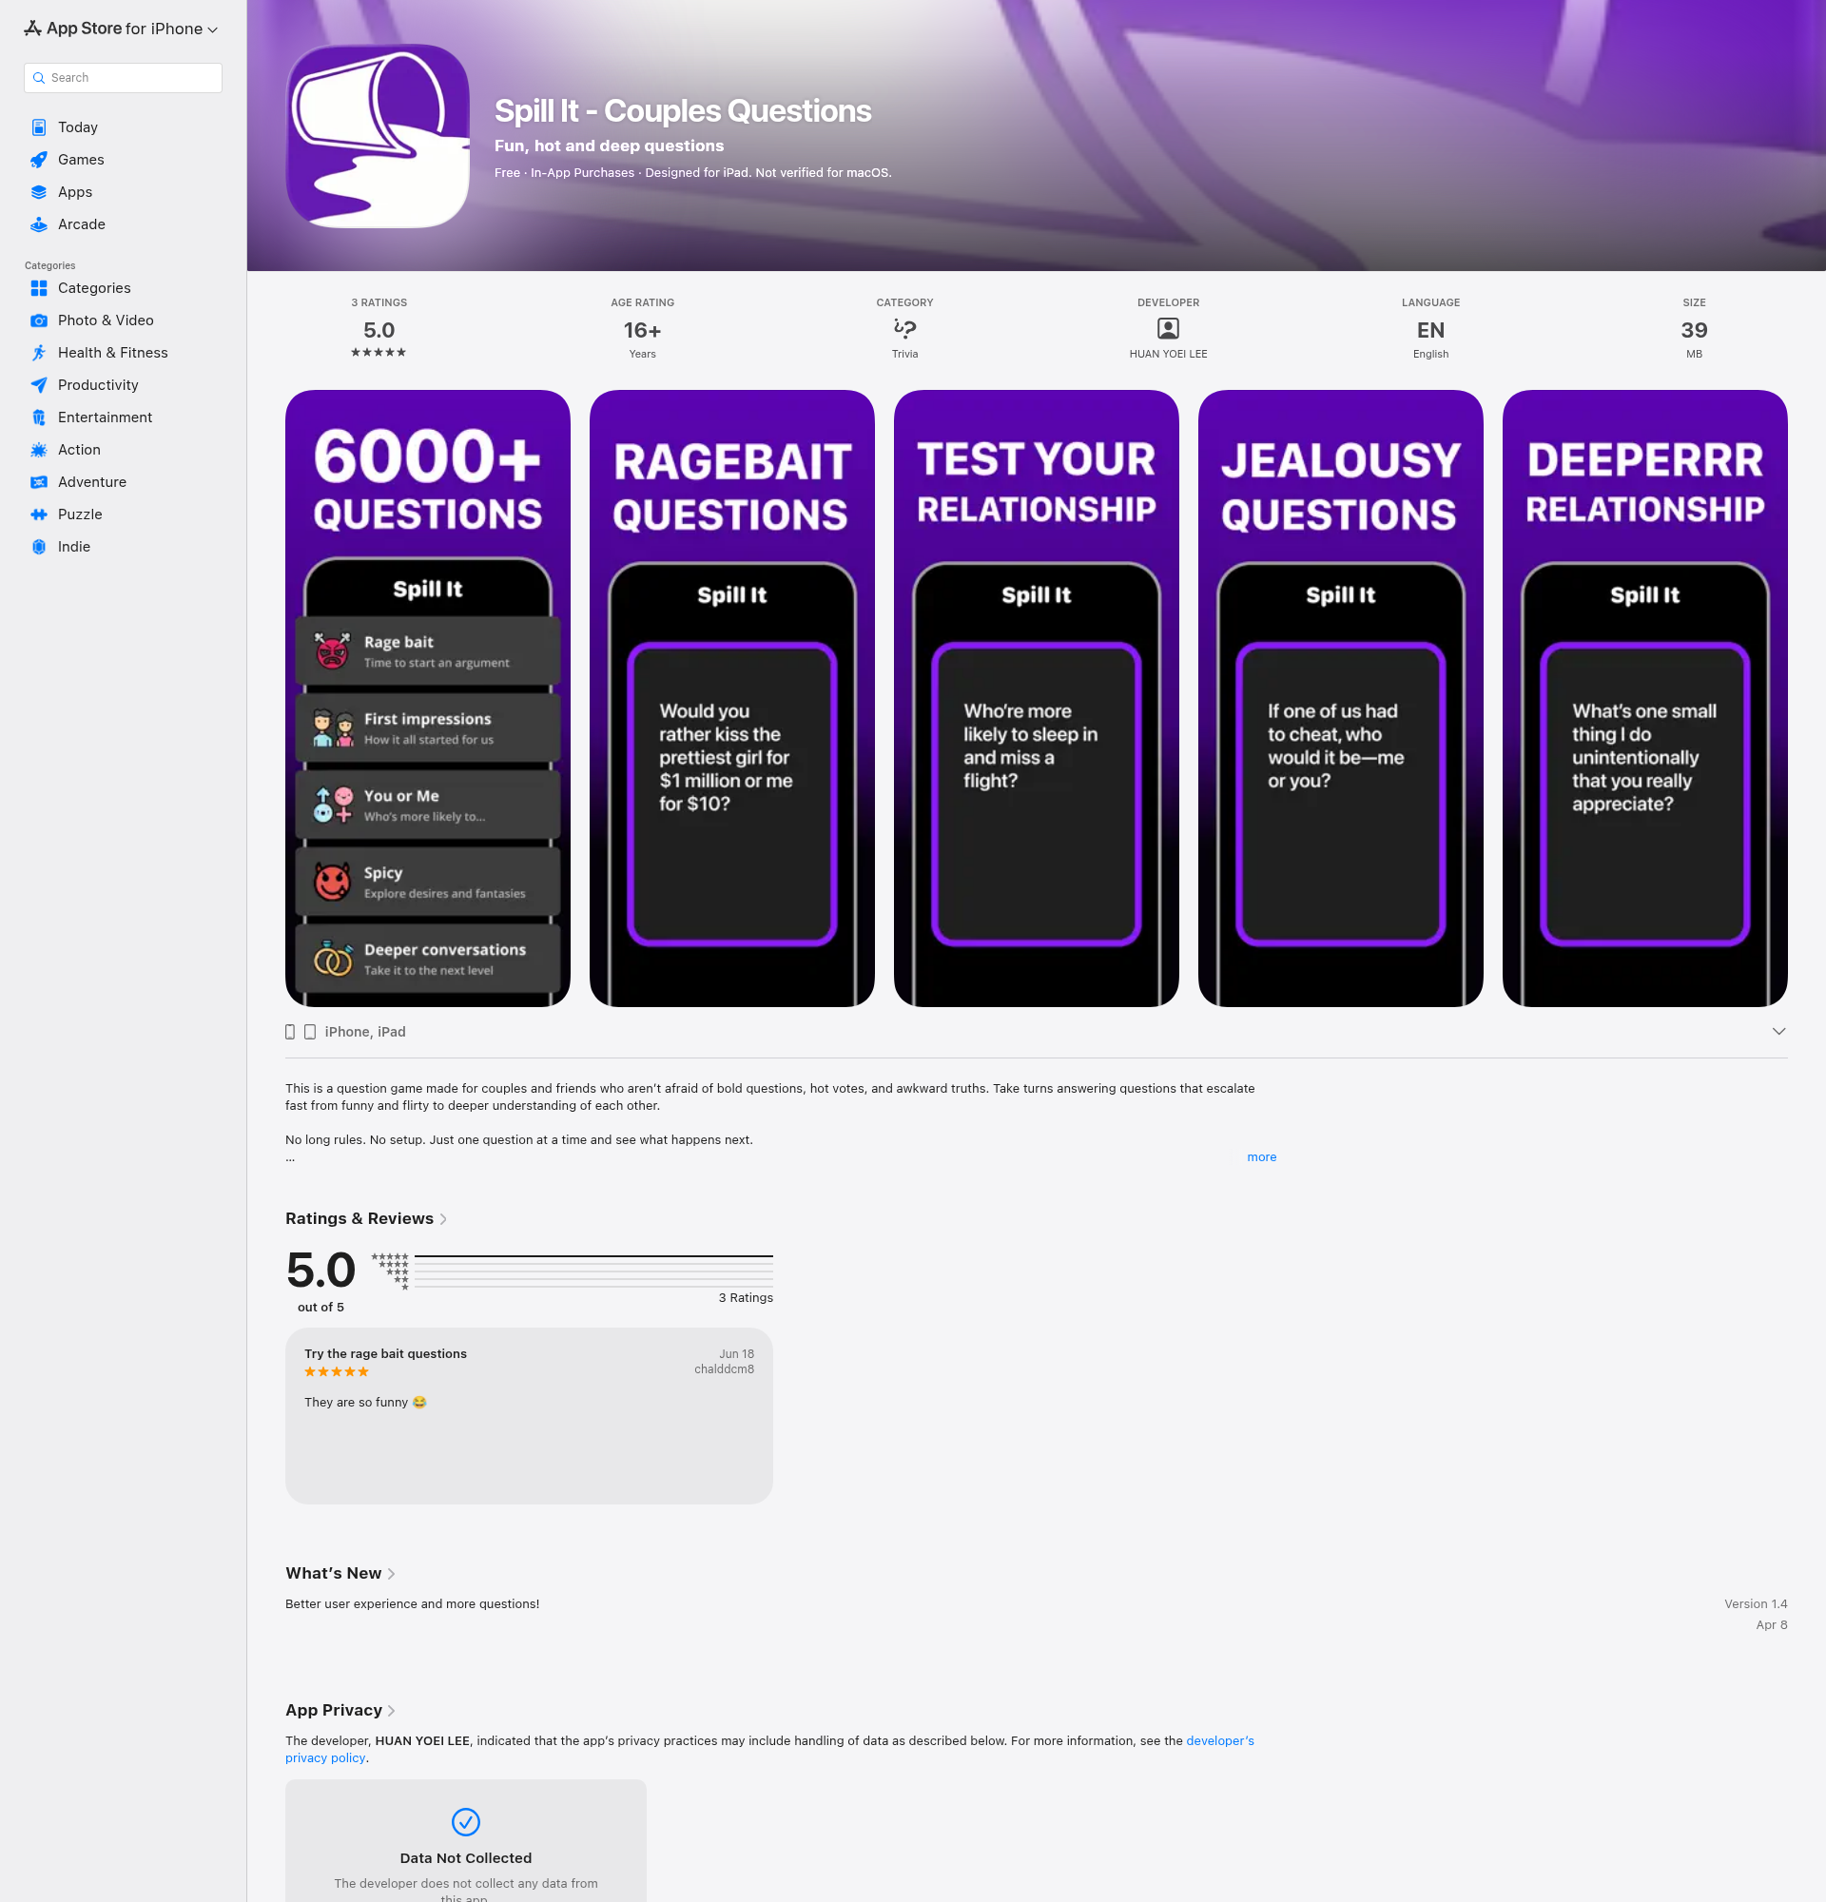The image size is (1826, 1902).
Task: Click the Adventure map icon
Action: point(39,482)
